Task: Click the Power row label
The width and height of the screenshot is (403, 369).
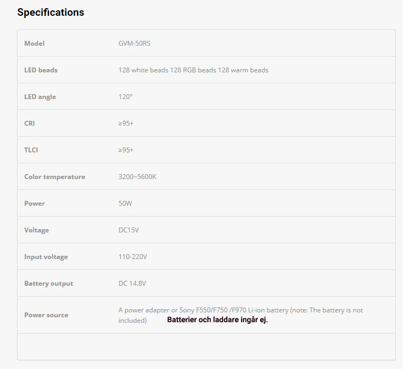Action: click(34, 204)
